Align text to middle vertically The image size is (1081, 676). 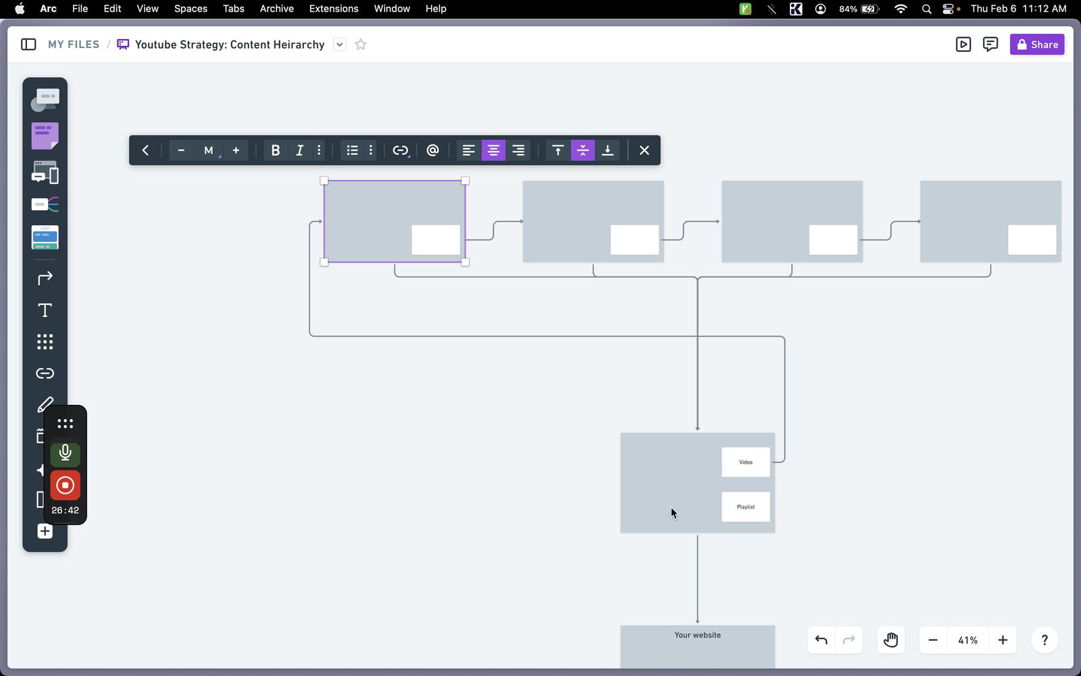pyautogui.click(x=582, y=150)
